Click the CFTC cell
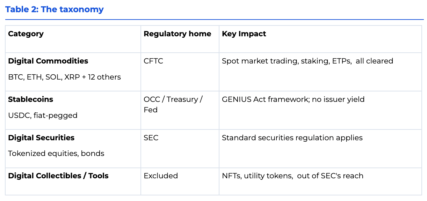This screenshot has width=427, height=201. (x=153, y=61)
